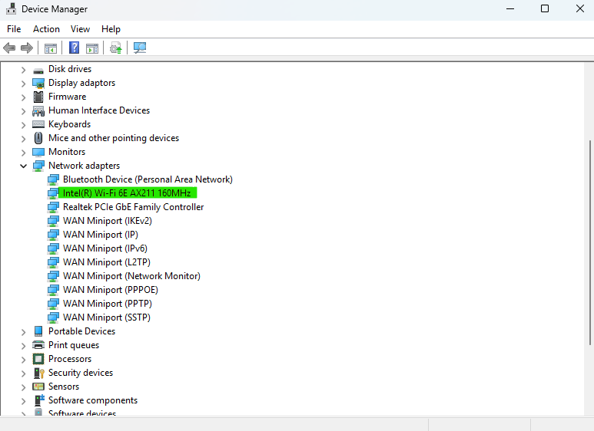Image resolution: width=594 pixels, height=431 pixels.
Task: Click the Portable Devices icon
Action: click(38, 331)
